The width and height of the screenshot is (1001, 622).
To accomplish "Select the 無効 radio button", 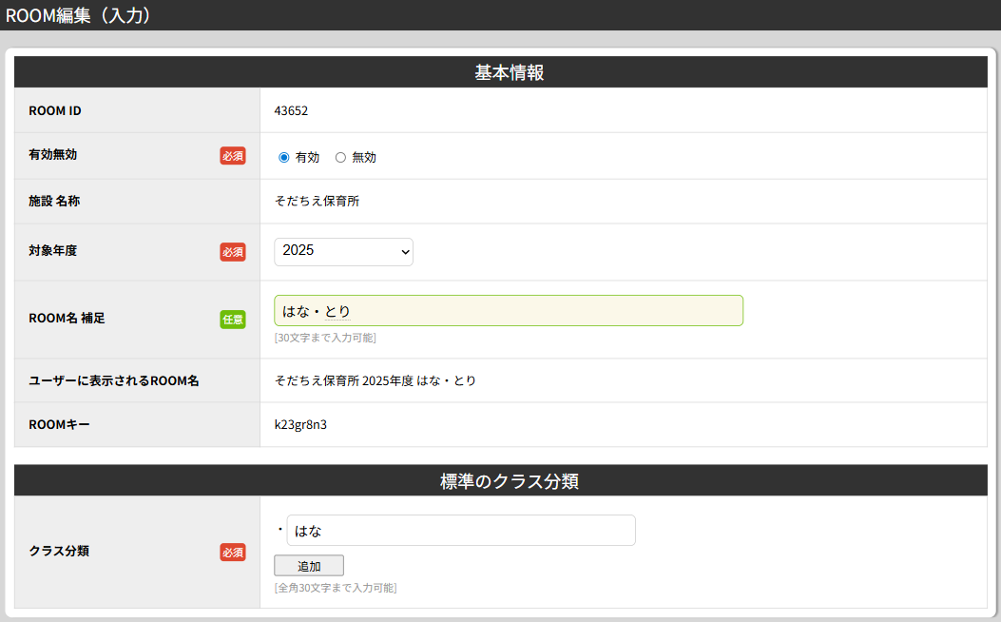I will (x=340, y=158).
